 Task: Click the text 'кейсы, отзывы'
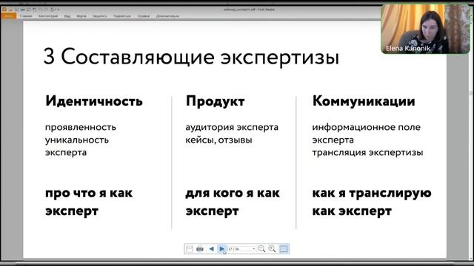[x=219, y=140]
